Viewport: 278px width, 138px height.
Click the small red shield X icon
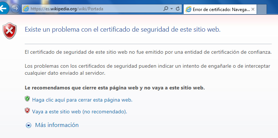coord(27,110)
